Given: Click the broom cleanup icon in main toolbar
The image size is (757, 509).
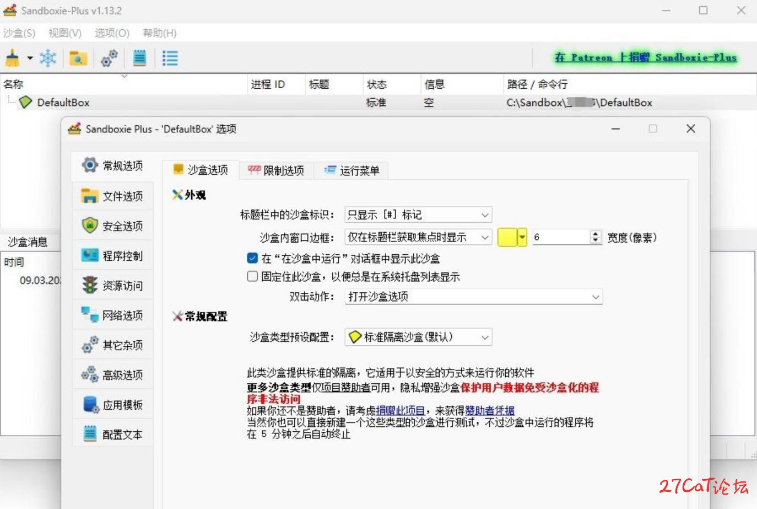Looking at the screenshot, I should (12, 57).
